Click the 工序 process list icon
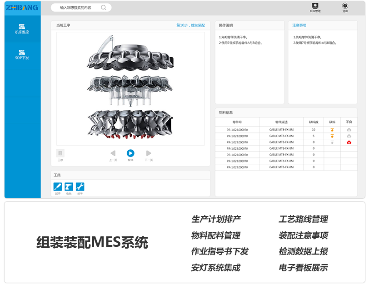This screenshot has height=284, width=369. [60, 153]
